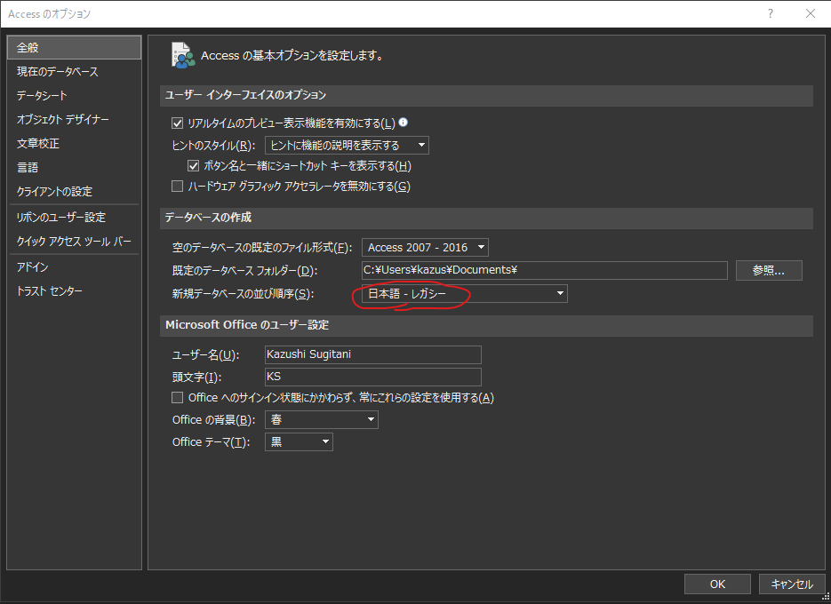Click the OK button
The width and height of the screenshot is (831, 604).
click(717, 584)
